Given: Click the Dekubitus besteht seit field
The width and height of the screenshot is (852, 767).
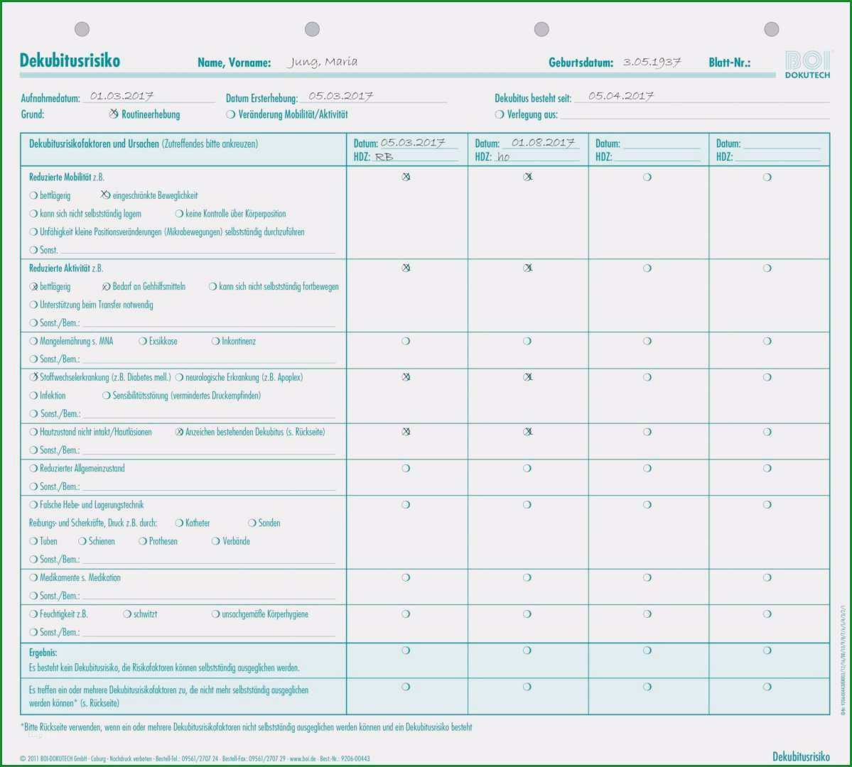Looking at the screenshot, I should [x=702, y=97].
